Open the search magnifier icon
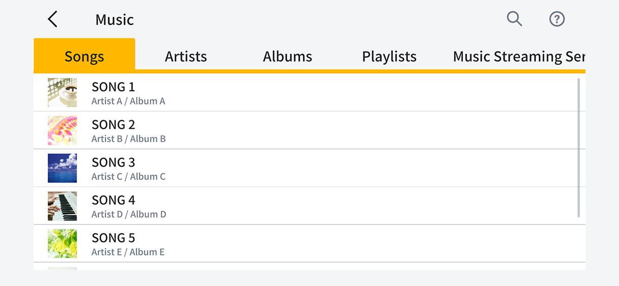 [514, 19]
